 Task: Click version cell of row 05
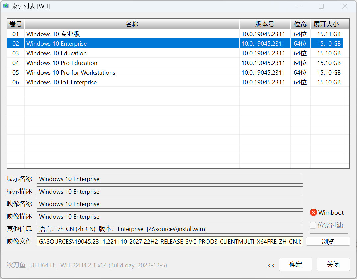pos(265,73)
